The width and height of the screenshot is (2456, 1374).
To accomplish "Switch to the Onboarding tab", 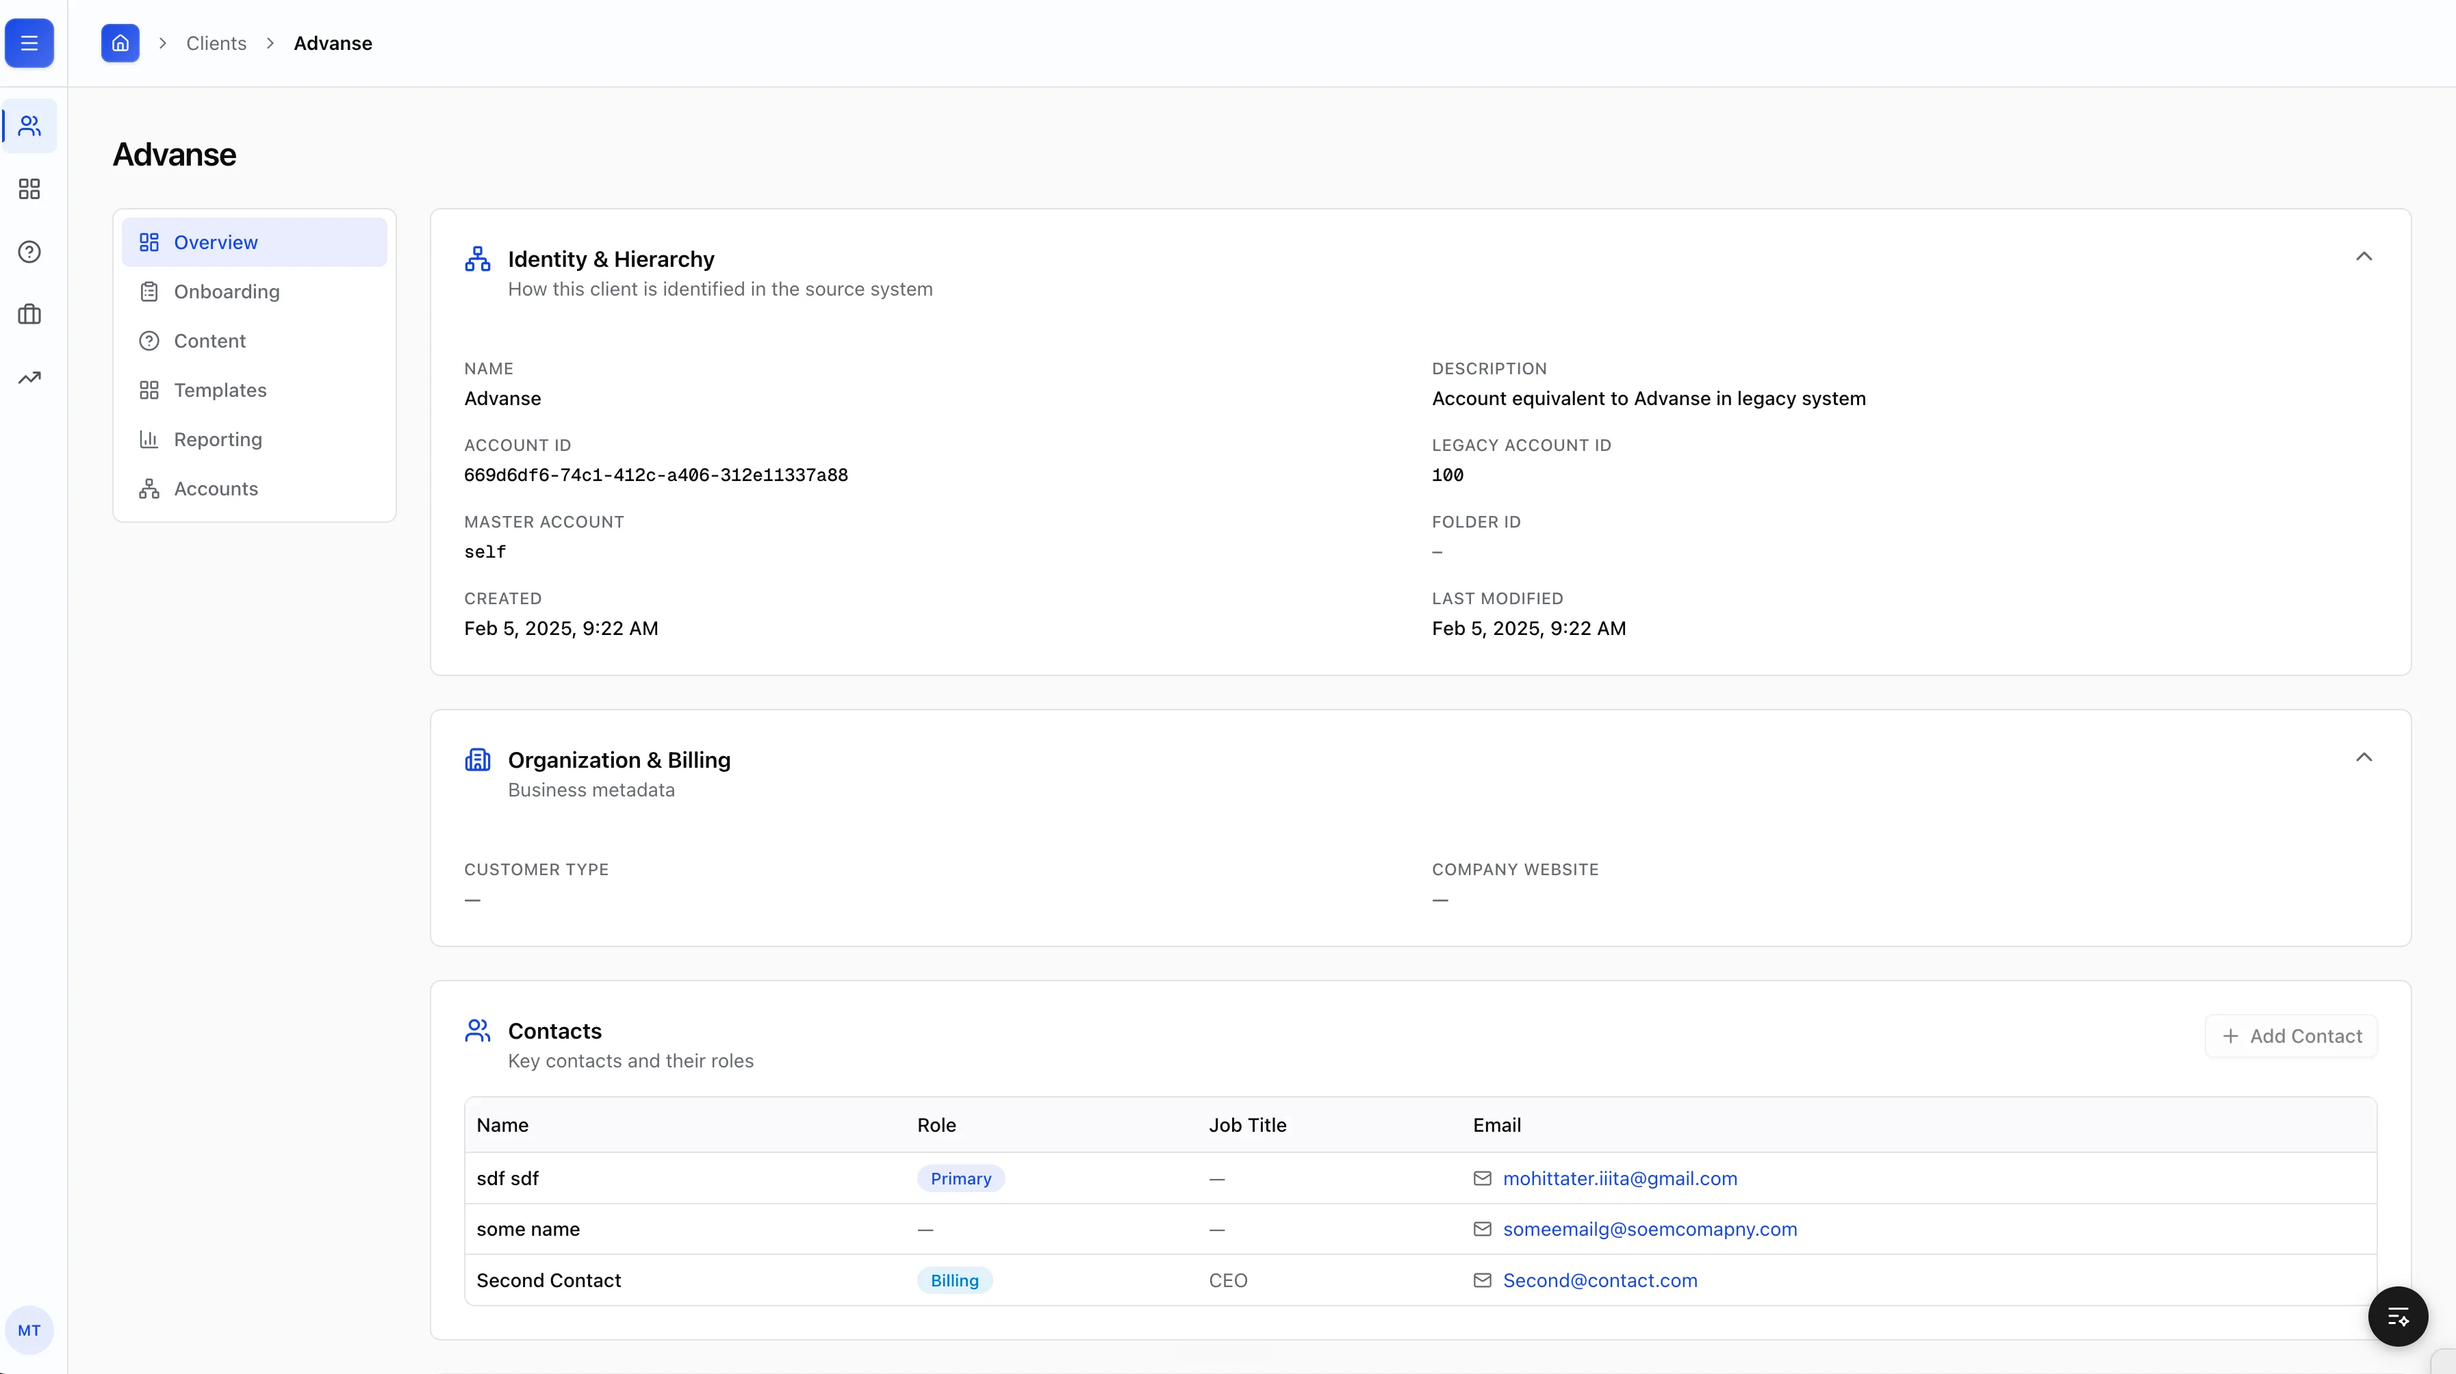I will click(255, 291).
